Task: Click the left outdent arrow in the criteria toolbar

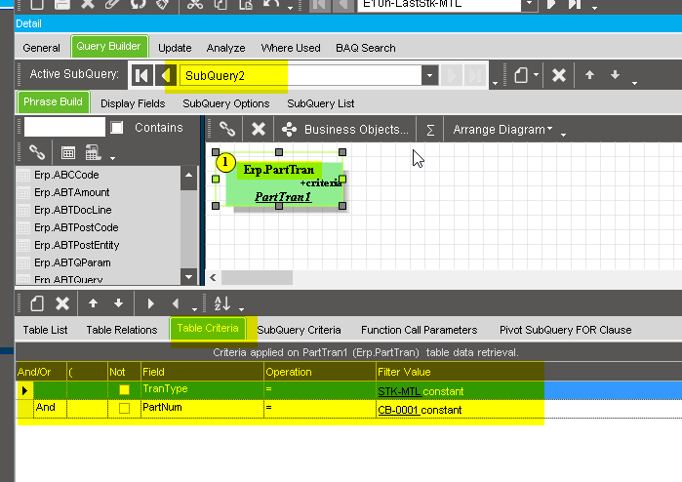Action: point(176,303)
